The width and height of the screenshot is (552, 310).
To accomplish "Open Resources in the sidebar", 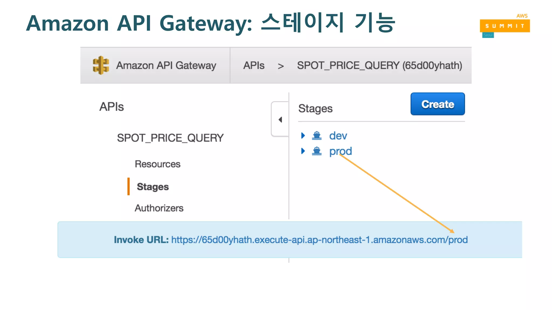I will pyautogui.click(x=157, y=164).
